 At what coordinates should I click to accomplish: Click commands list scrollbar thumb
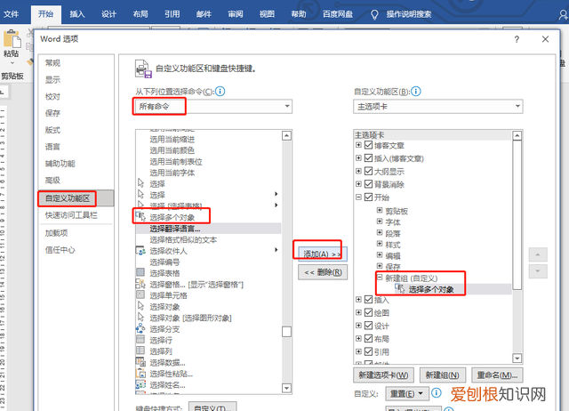(x=286, y=332)
